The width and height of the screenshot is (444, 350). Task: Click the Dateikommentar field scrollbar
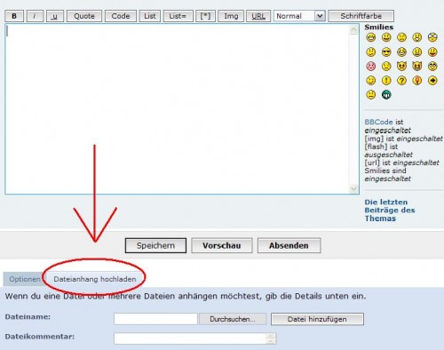coord(271,338)
